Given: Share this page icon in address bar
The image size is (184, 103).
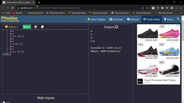Looking at the screenshot, I should tap(143, 8).
